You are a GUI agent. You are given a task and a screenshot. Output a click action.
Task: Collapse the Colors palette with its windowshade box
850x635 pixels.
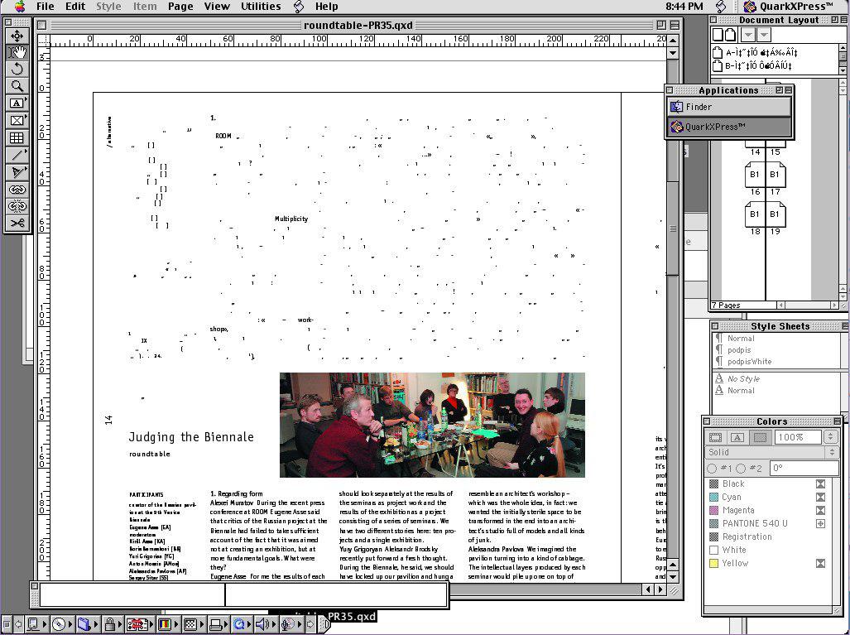coord(837,421)
